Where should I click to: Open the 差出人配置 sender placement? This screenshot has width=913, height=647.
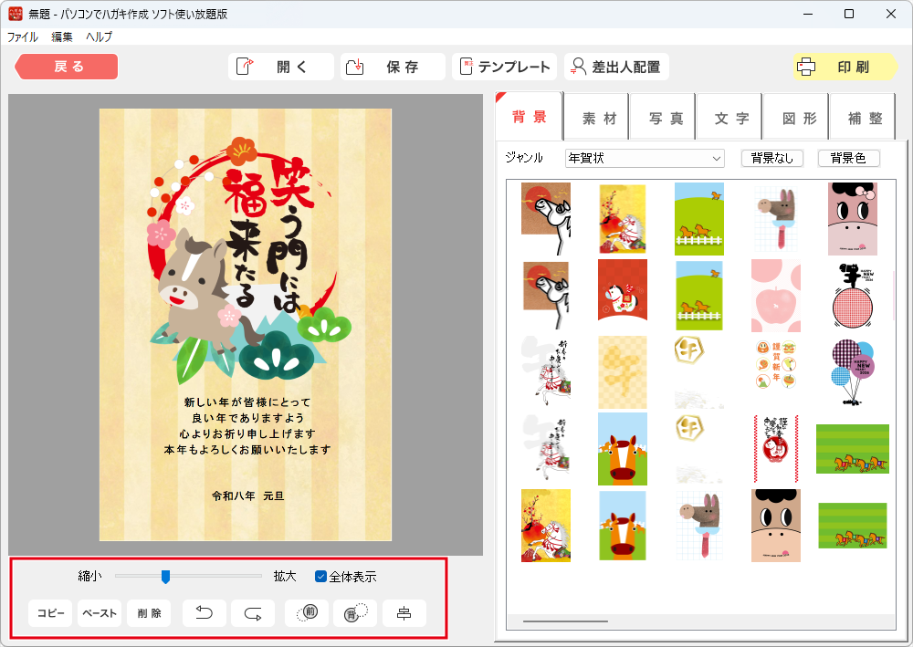616,67
